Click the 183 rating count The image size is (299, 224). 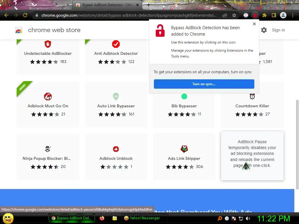[63, 62]
